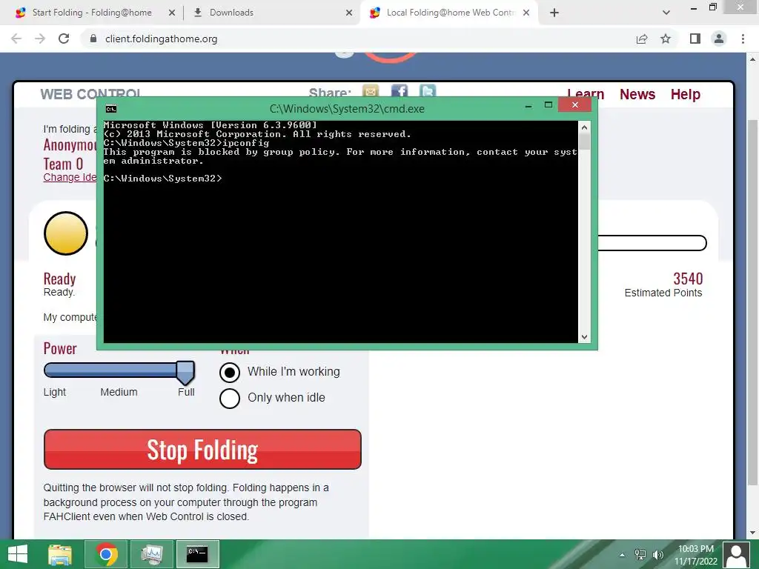The image size is (759, 569).
Task: Click the forward navigation arrow
Action: pyautogui.click(x=40, y=39)
